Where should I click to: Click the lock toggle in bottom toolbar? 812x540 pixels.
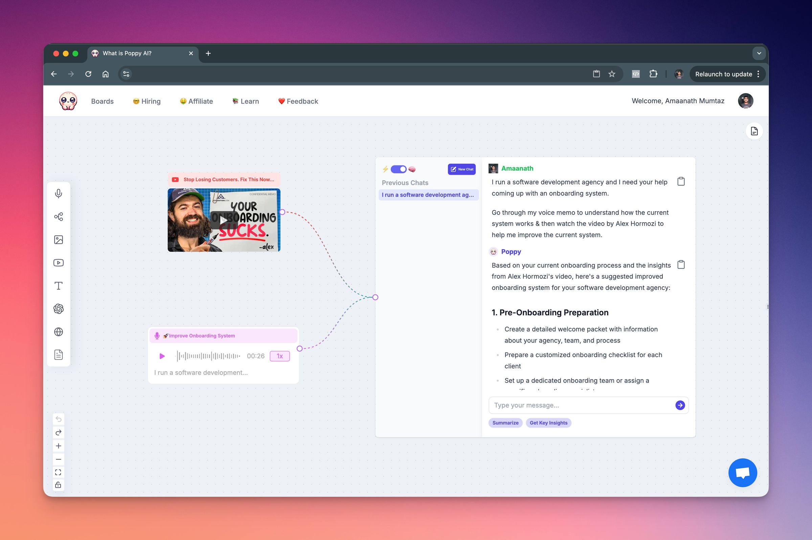tap(59, 485)
